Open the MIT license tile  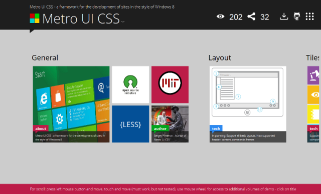170,84
